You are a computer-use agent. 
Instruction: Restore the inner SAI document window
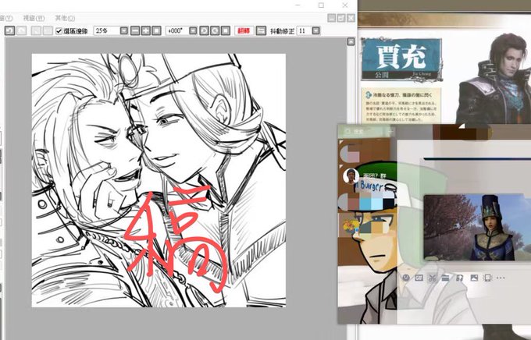tap(341, 18)
